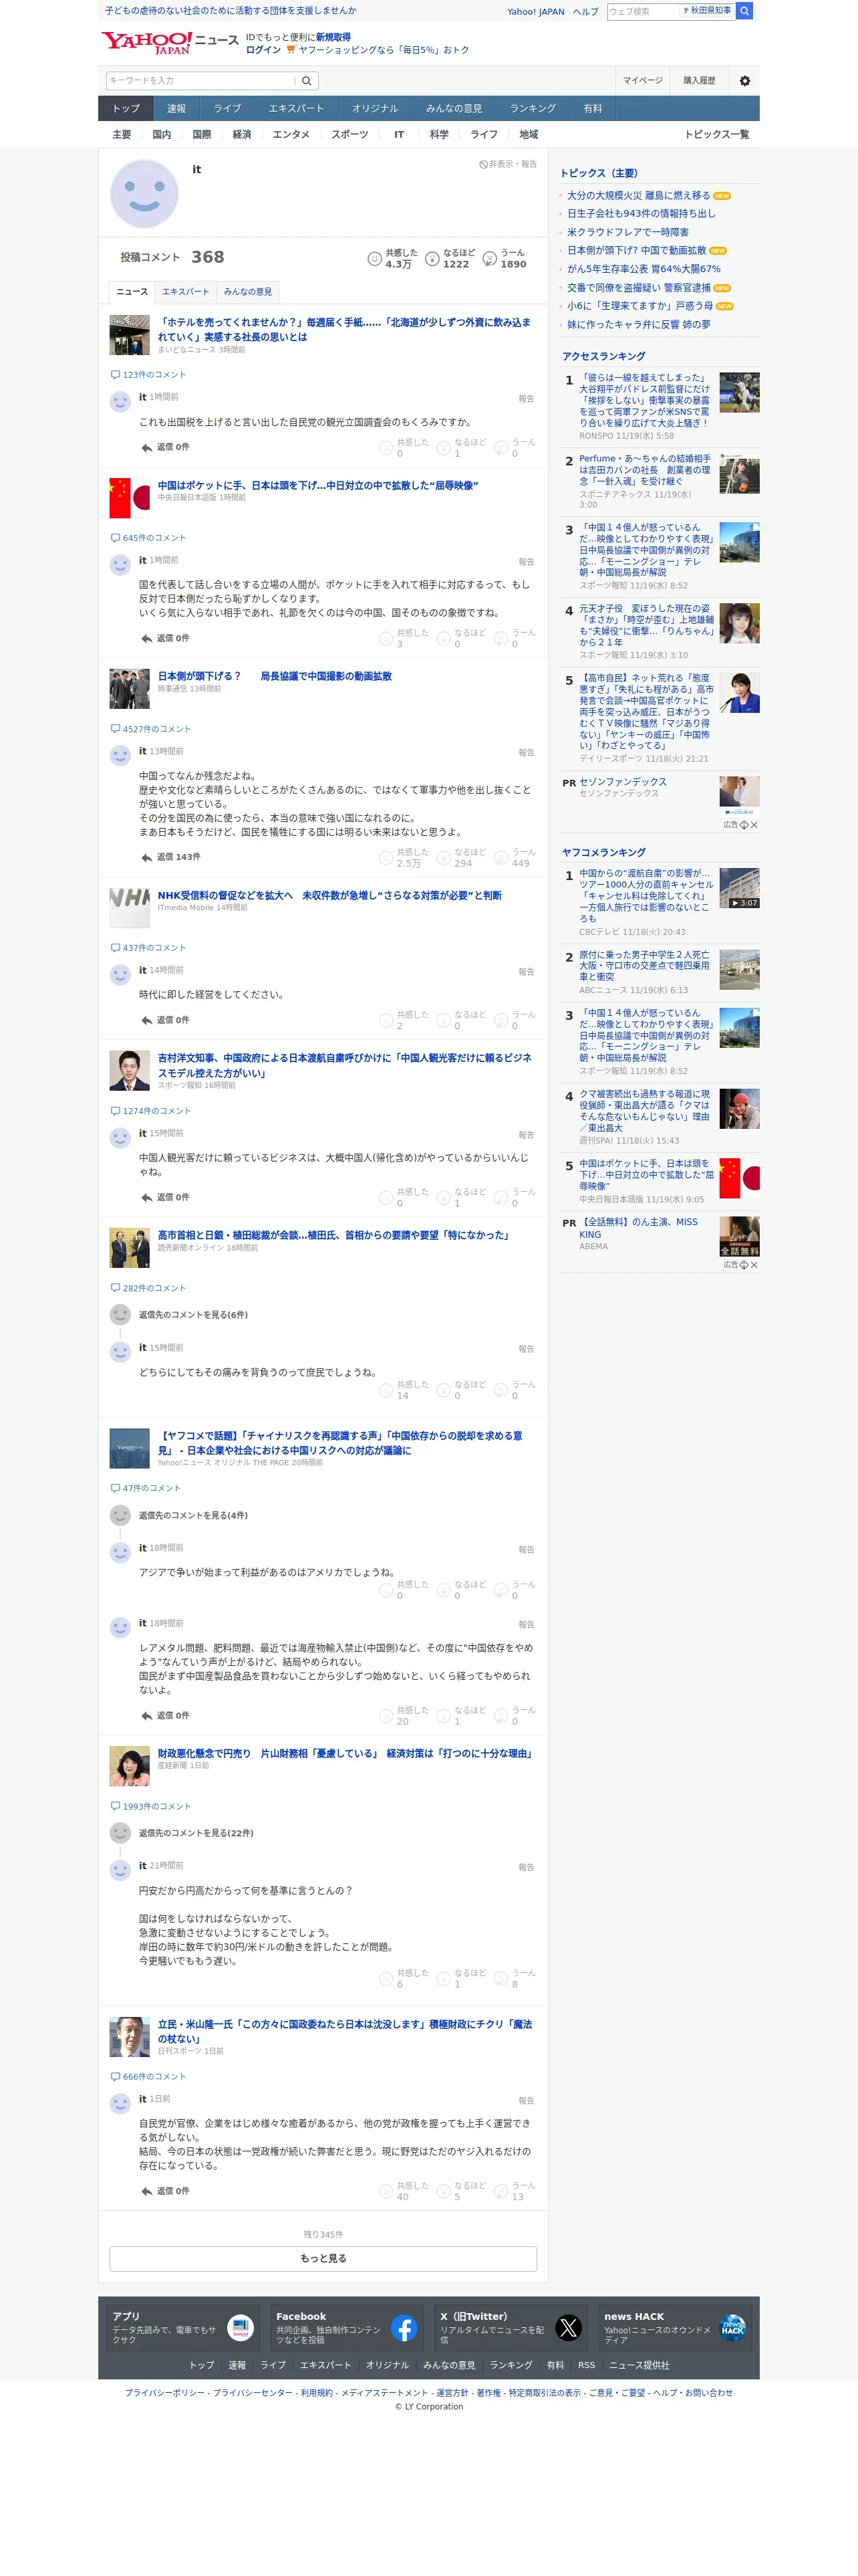Screen dimensions: 858x2576
Task: Click the 新規取得 link
Action: point(333,37)
